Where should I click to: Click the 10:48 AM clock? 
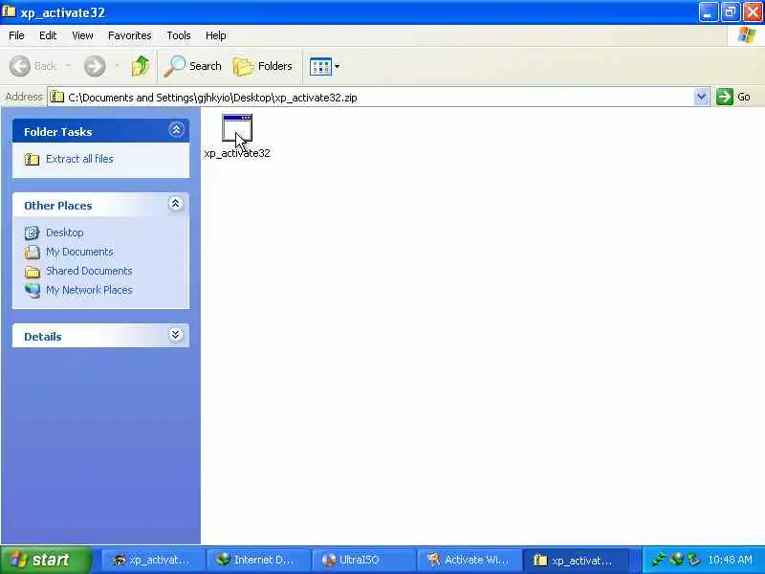(x=730, y=560)
